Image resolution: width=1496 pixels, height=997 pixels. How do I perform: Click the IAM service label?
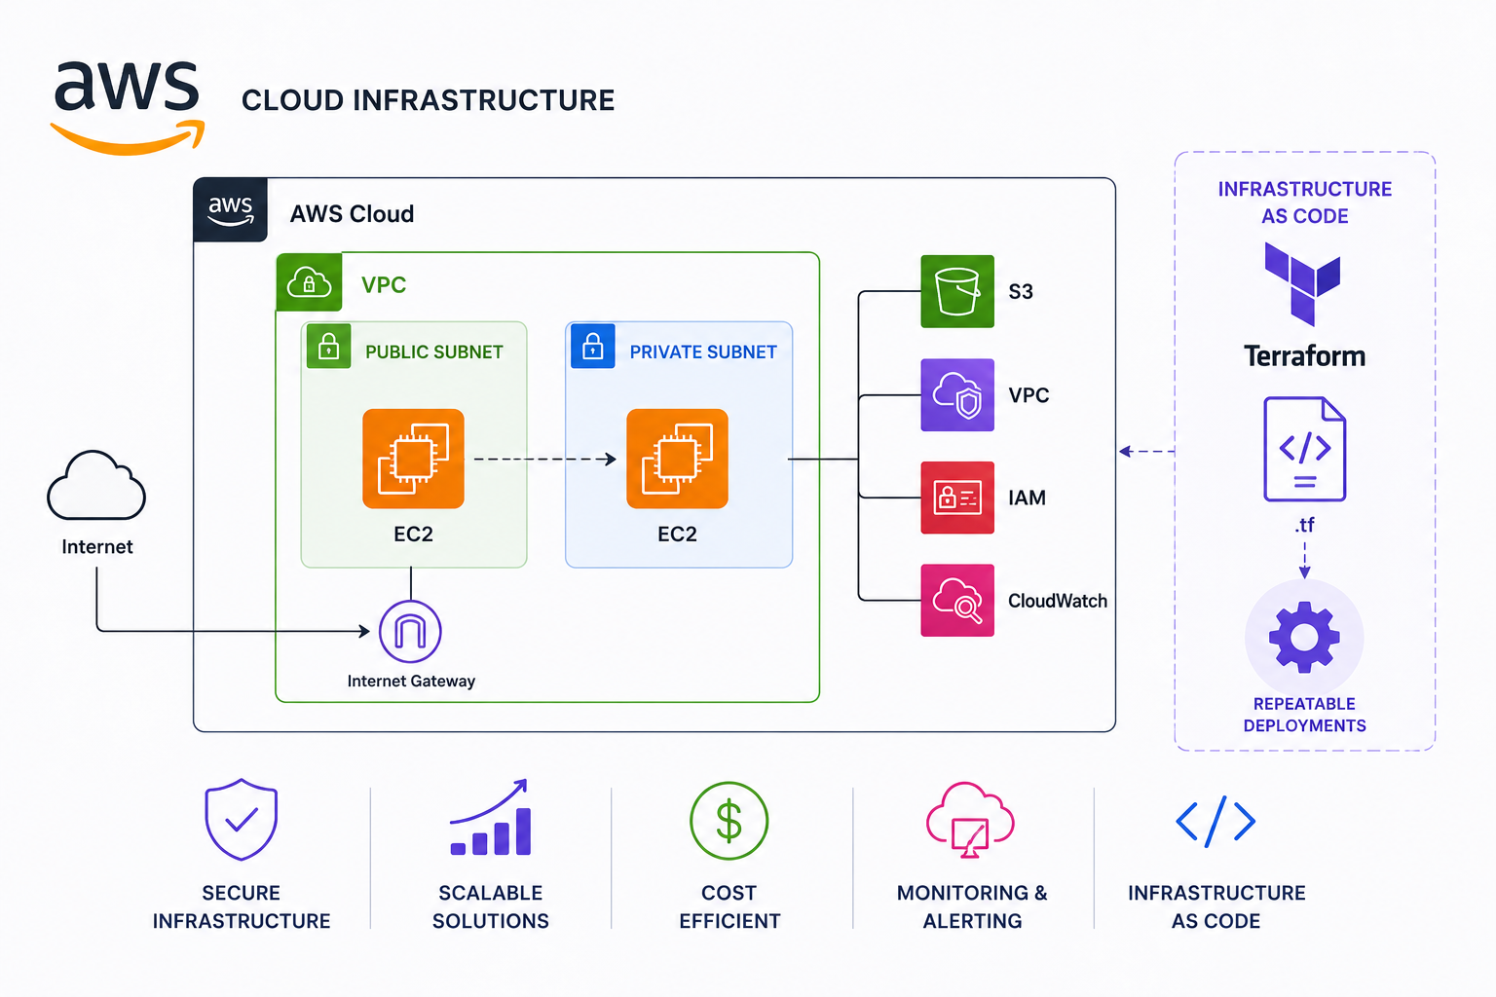tap(1027, 498)
